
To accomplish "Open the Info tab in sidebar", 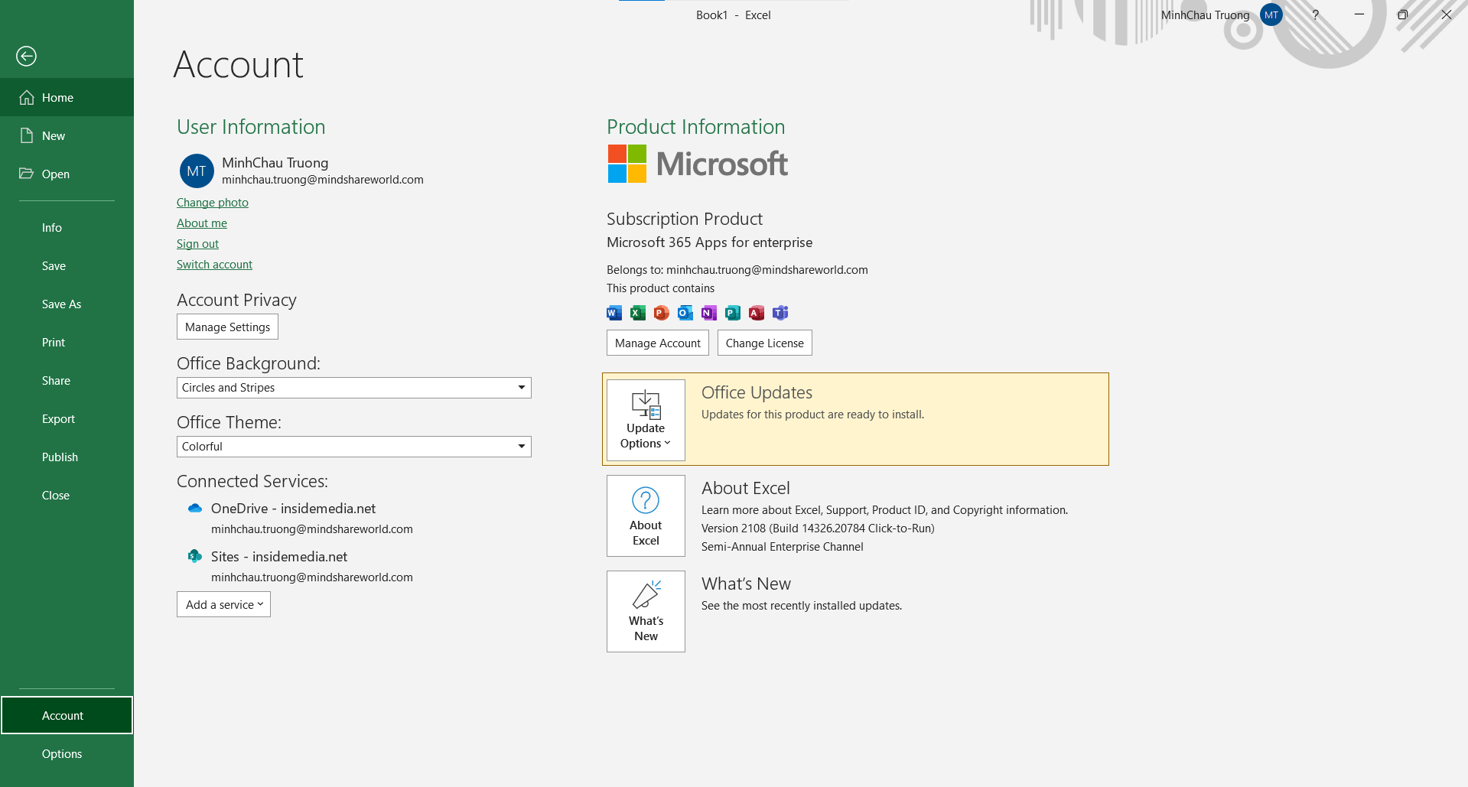I will click(67, 227).
